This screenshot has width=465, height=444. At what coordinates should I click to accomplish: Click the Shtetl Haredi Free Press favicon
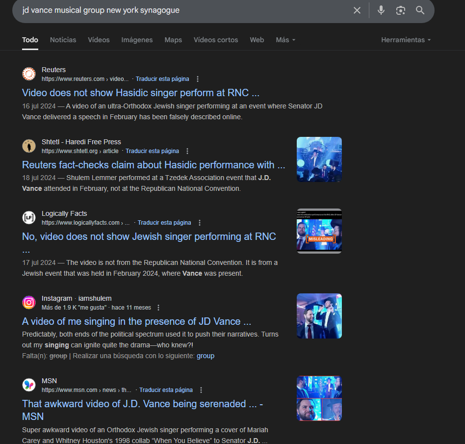pos(29,146)
